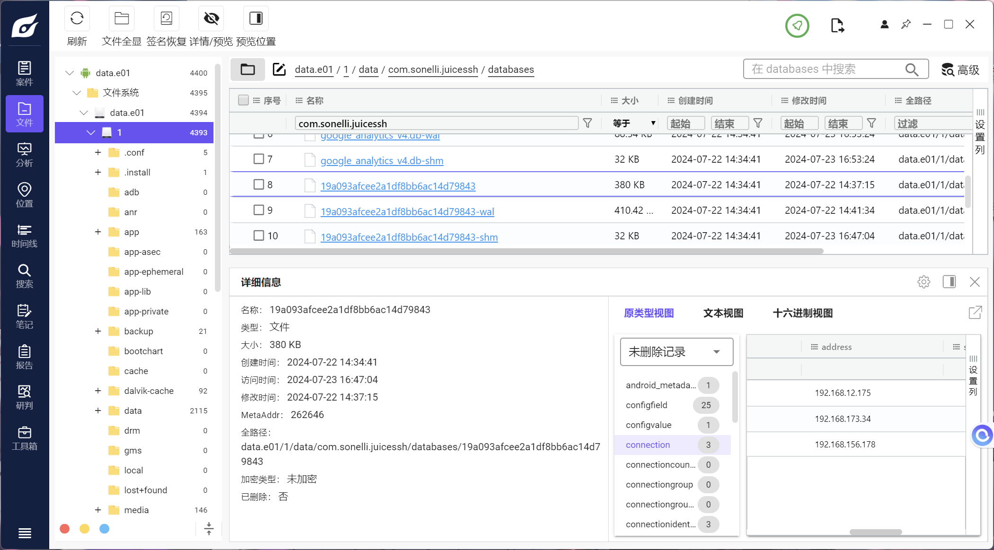
Task: Click the blue color dot
Action: pyautogui.click(x=105, y=528)
